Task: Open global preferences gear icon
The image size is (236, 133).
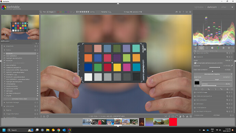Action: point(190,12)
